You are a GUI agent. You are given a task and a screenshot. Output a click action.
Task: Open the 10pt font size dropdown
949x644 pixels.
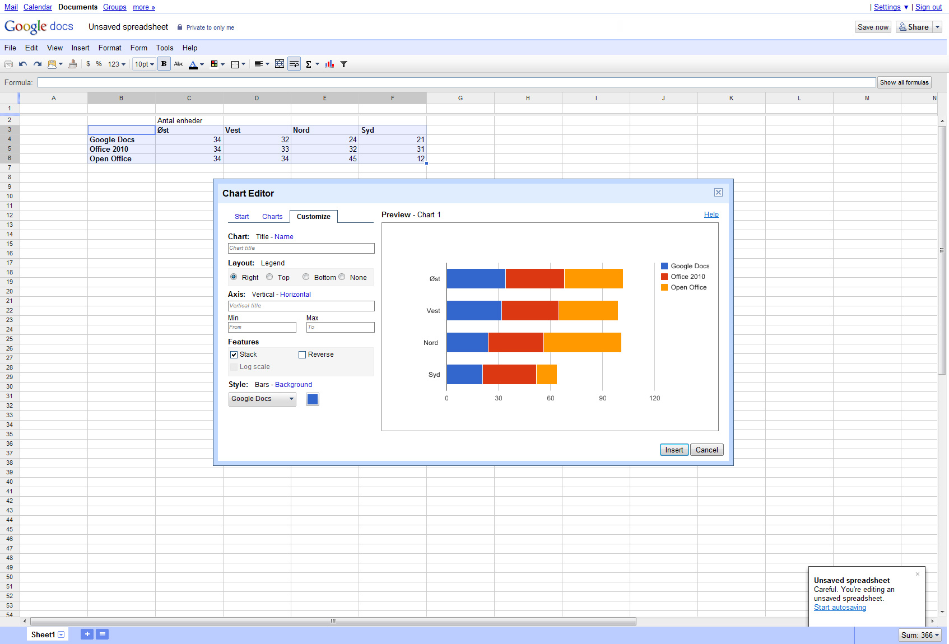coord(144,64)
